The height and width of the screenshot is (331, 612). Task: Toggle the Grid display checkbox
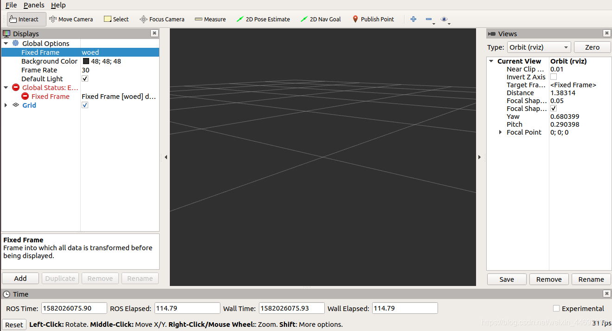[x=85, y=105]
